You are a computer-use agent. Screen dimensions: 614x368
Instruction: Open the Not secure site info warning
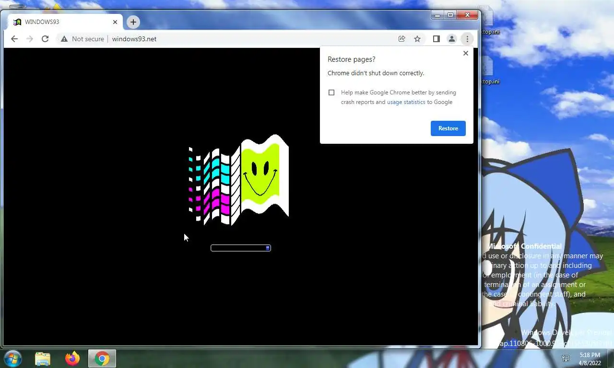pos(82,39)
